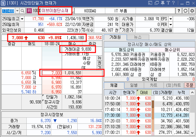196x137 pixels.
Task: Refresh data with the circular arrows button
Action: (x=185, y=11)
